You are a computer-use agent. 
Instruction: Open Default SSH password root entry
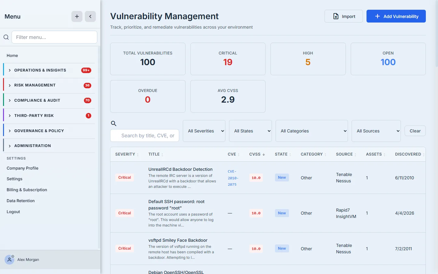tap(176, 205)
